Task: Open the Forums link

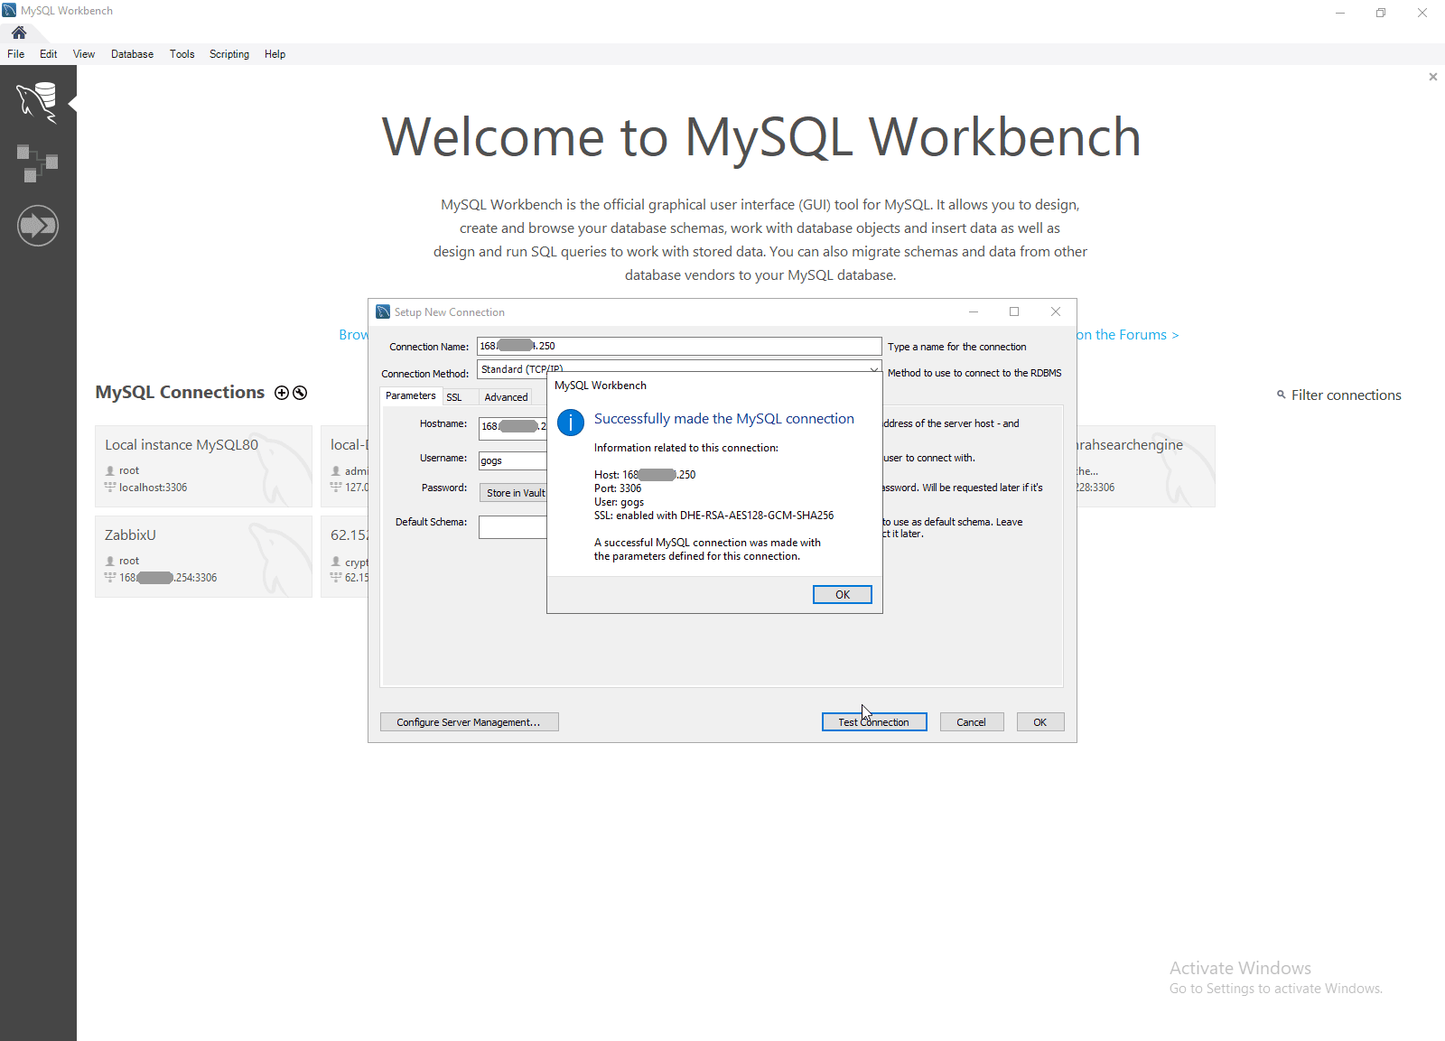Action: 1128,335
